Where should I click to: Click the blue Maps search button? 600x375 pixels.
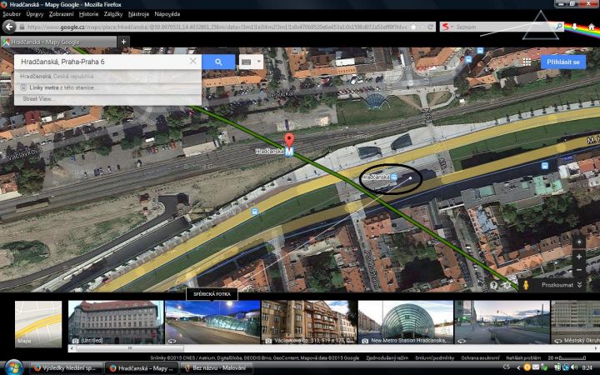click(x=218, y=62)
